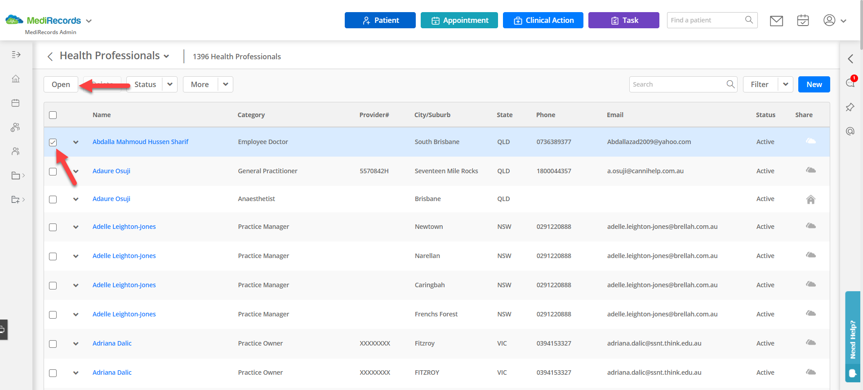Image resolution: width=863 pixels, height=390 pixels.
Task: Click cloud share icon for Seventeen Mile Rocks row
Action: [810, 170]
